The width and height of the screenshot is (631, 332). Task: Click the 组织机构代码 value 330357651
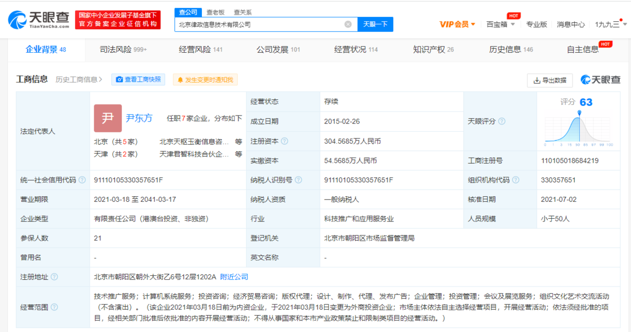click(x=558, y=180)
